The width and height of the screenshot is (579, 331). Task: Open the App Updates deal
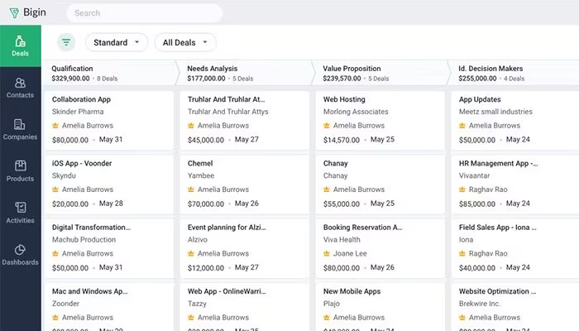coord(480,99)
